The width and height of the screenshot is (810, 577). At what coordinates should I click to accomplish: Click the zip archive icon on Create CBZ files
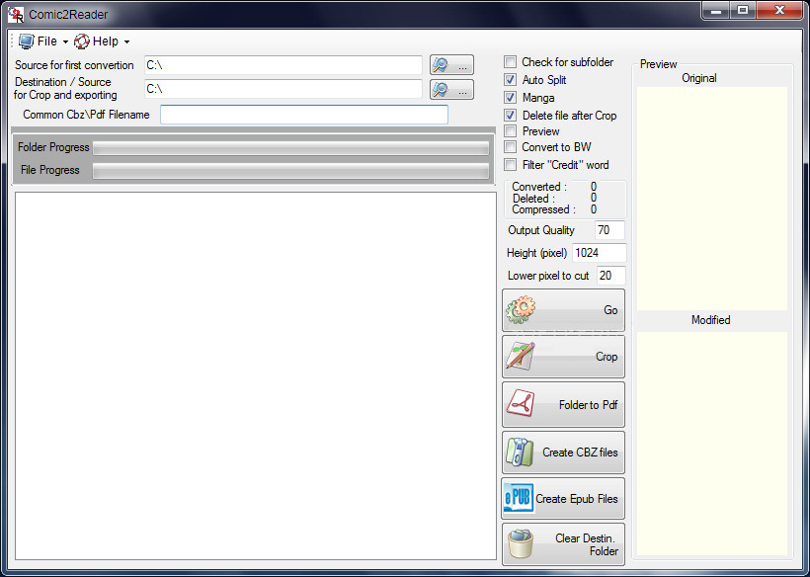pyautogui.click(x=520, y=452)
